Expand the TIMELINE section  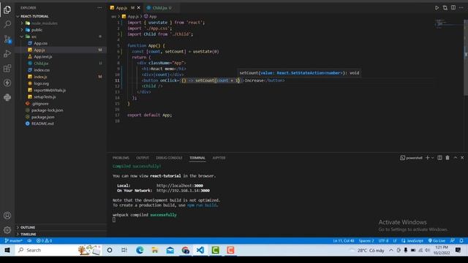(x=61, y=234)
